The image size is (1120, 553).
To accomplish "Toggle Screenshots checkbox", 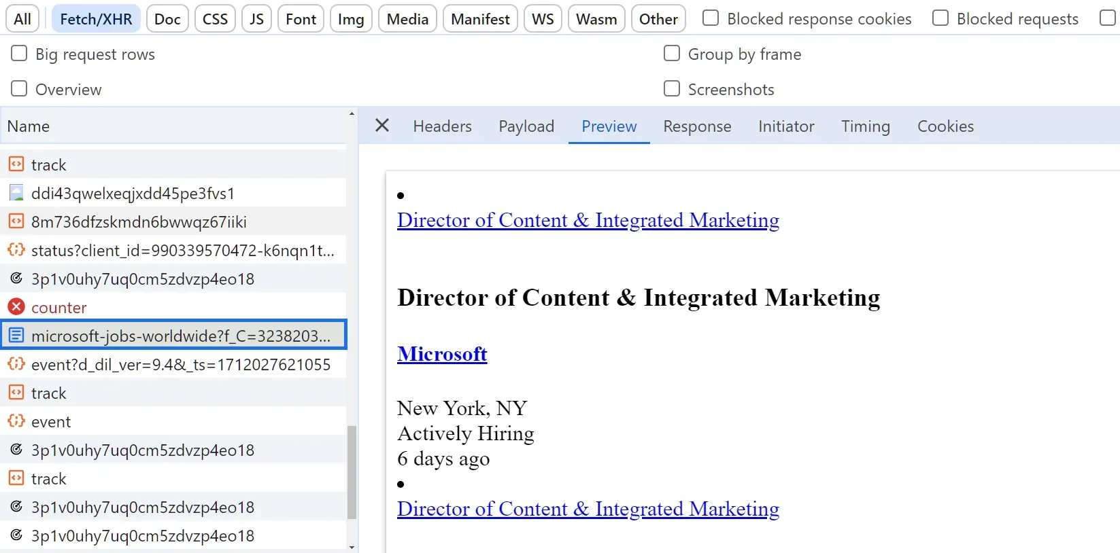I will (x=671, y=89).
